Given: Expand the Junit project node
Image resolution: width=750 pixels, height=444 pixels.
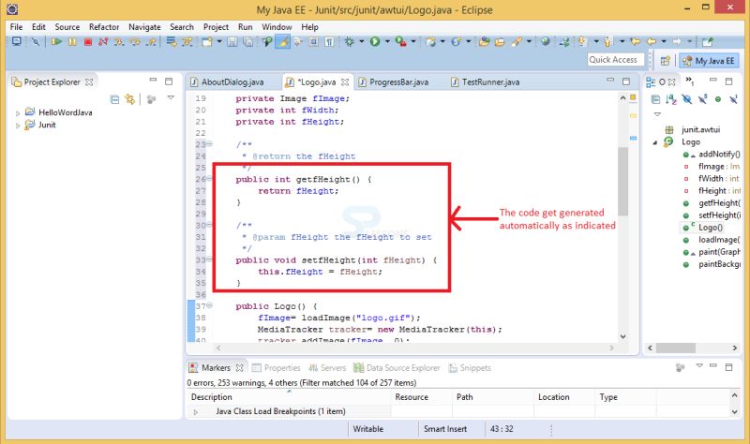Looking at the screenshot, I should [x=18, y=126].
